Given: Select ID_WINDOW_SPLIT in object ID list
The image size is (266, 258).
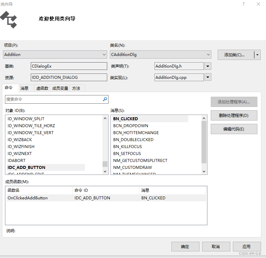Looking at the screenshot, I should click(x=26, y=119).
